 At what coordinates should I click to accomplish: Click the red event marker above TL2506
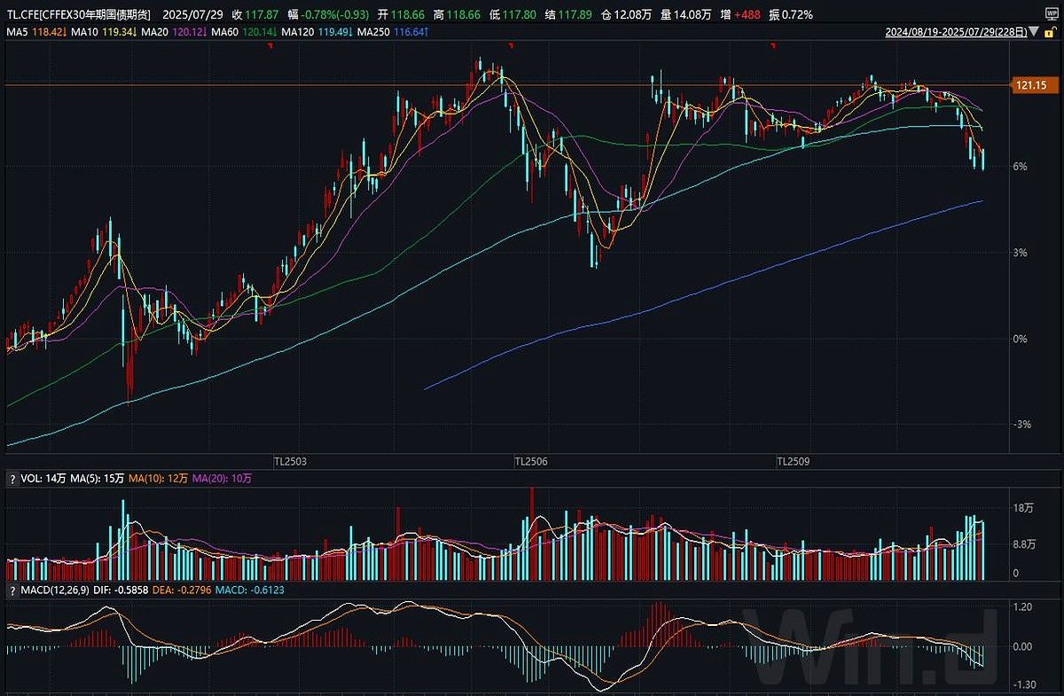pos(511,45)
